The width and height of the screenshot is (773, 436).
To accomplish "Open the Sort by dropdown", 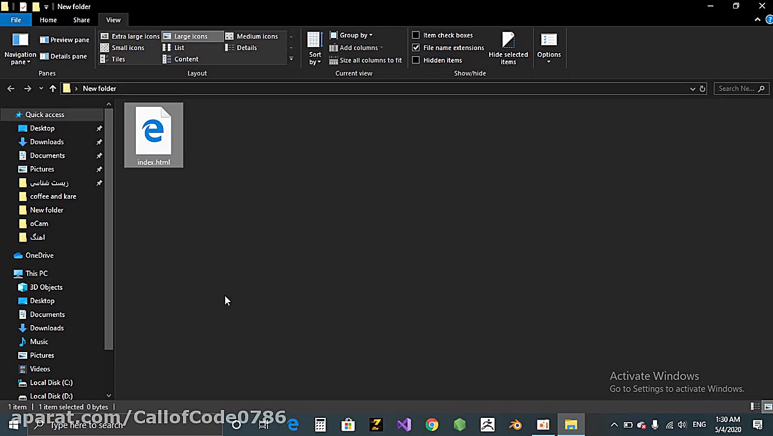I will point(315,54).
